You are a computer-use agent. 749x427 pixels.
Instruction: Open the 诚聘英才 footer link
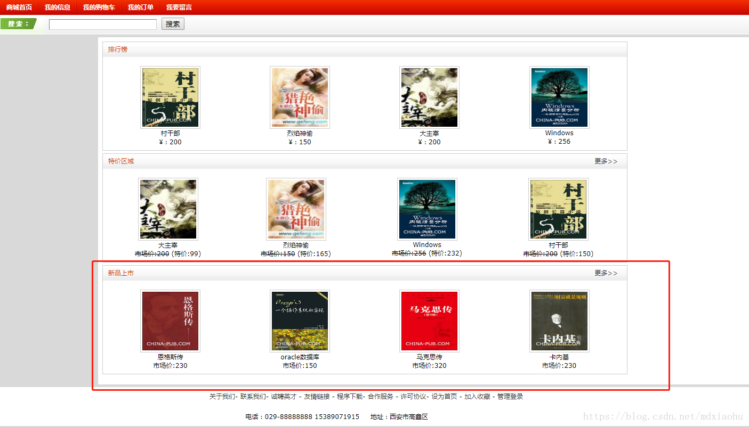(284, 397)
